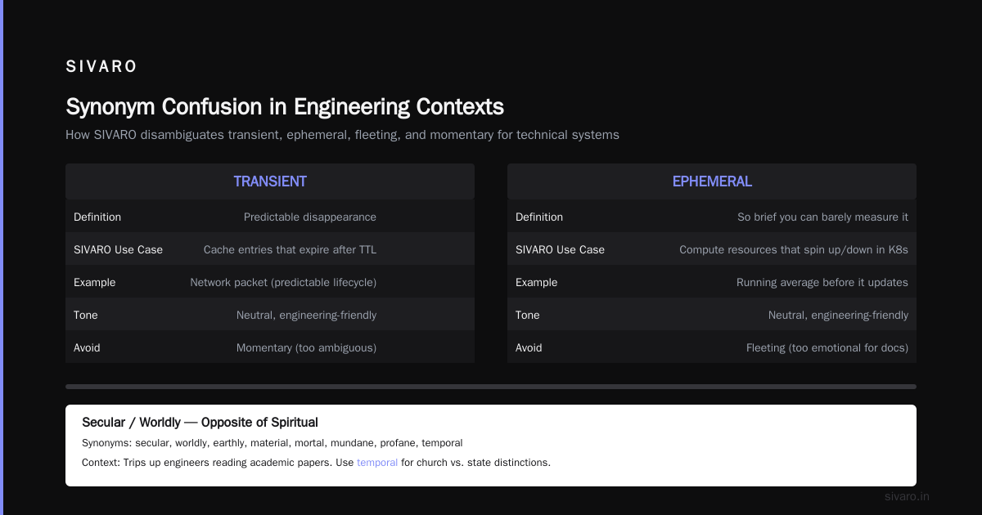Click the Ephemeral Tone row label

click(x=528, y=315)
